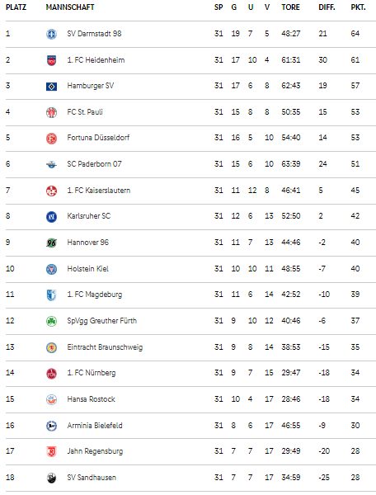Select the Arminia Bielefeld club logo
The image size is (376, 495).
coord(51,426)
